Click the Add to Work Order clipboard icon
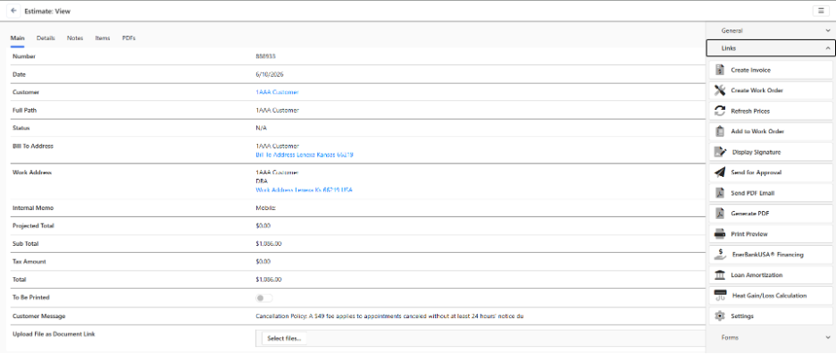Image resolution: width=836 pixels, height=354 pixels. point(720,131)
